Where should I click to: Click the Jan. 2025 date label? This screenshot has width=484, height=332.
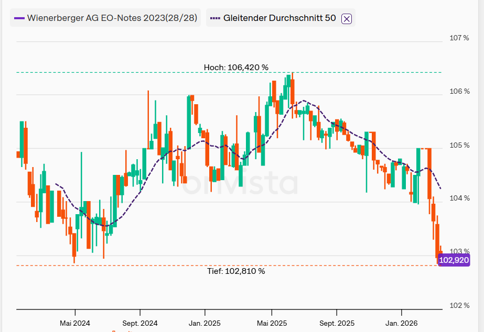tap(205, 324)
